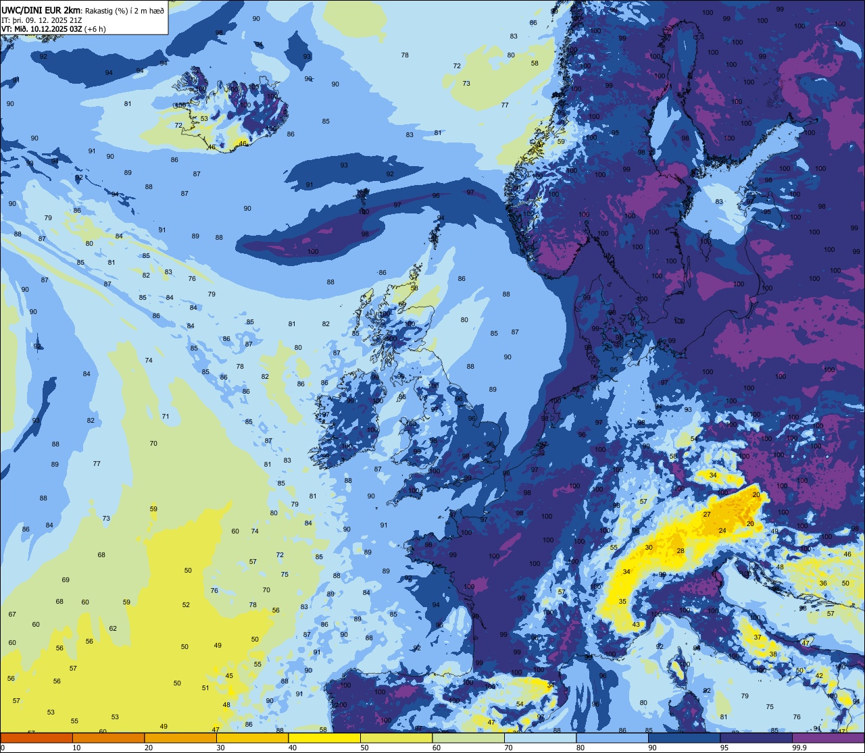Click the map value '43' near the Mediterranean coast
The width and height of the screenshot is (865, 753).
pyautogui.click(x=636, y=625)
